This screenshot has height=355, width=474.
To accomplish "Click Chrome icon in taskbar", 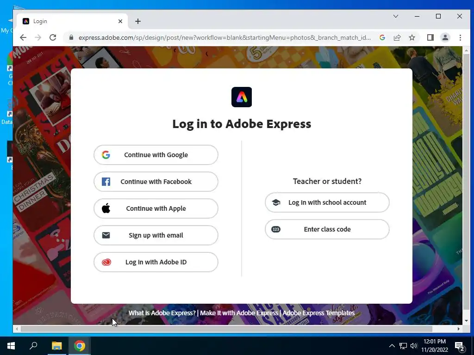I will 79,346.
